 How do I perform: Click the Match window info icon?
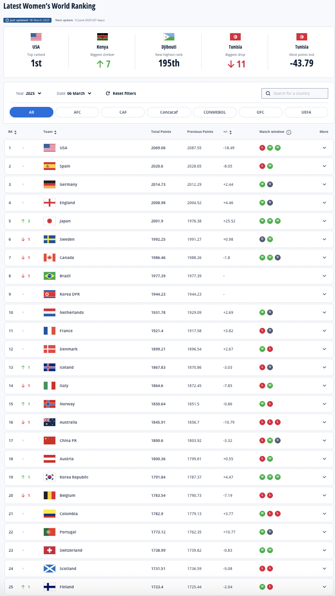pyautogui.click(x=289, y=132)
